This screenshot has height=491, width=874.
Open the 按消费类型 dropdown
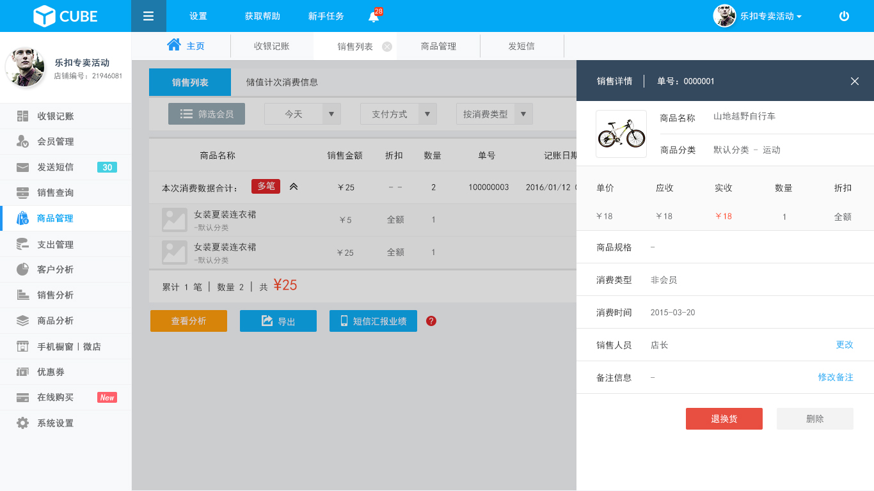(x=495, y=114)
